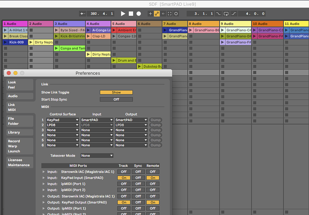Image resolution: width=309 pixels, height=215 pixels.
Task: Toggle the loop switch icon
Action: (226, 13)
